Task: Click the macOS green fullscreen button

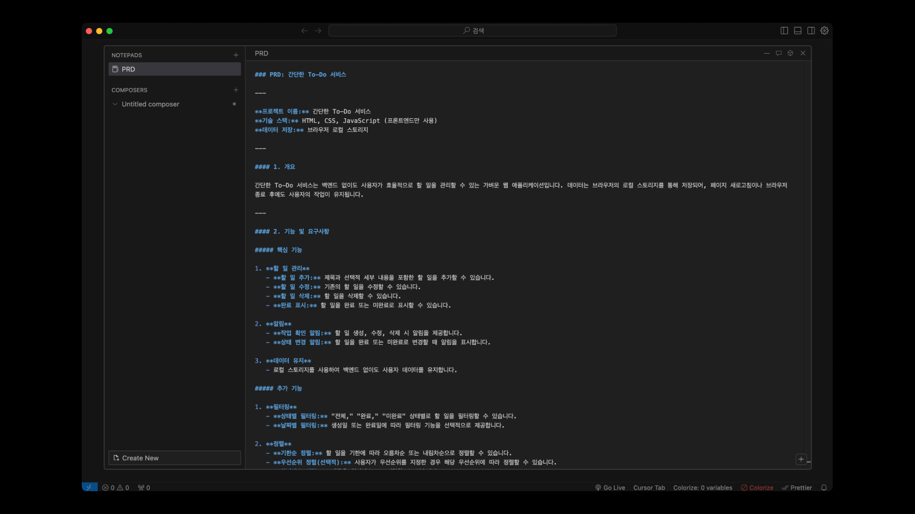Action: [x=109, y=31]
